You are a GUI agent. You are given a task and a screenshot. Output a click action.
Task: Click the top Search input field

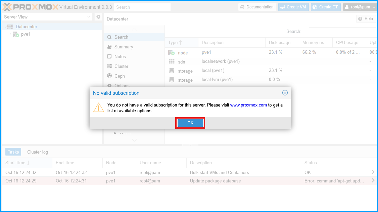click(142, 7)
